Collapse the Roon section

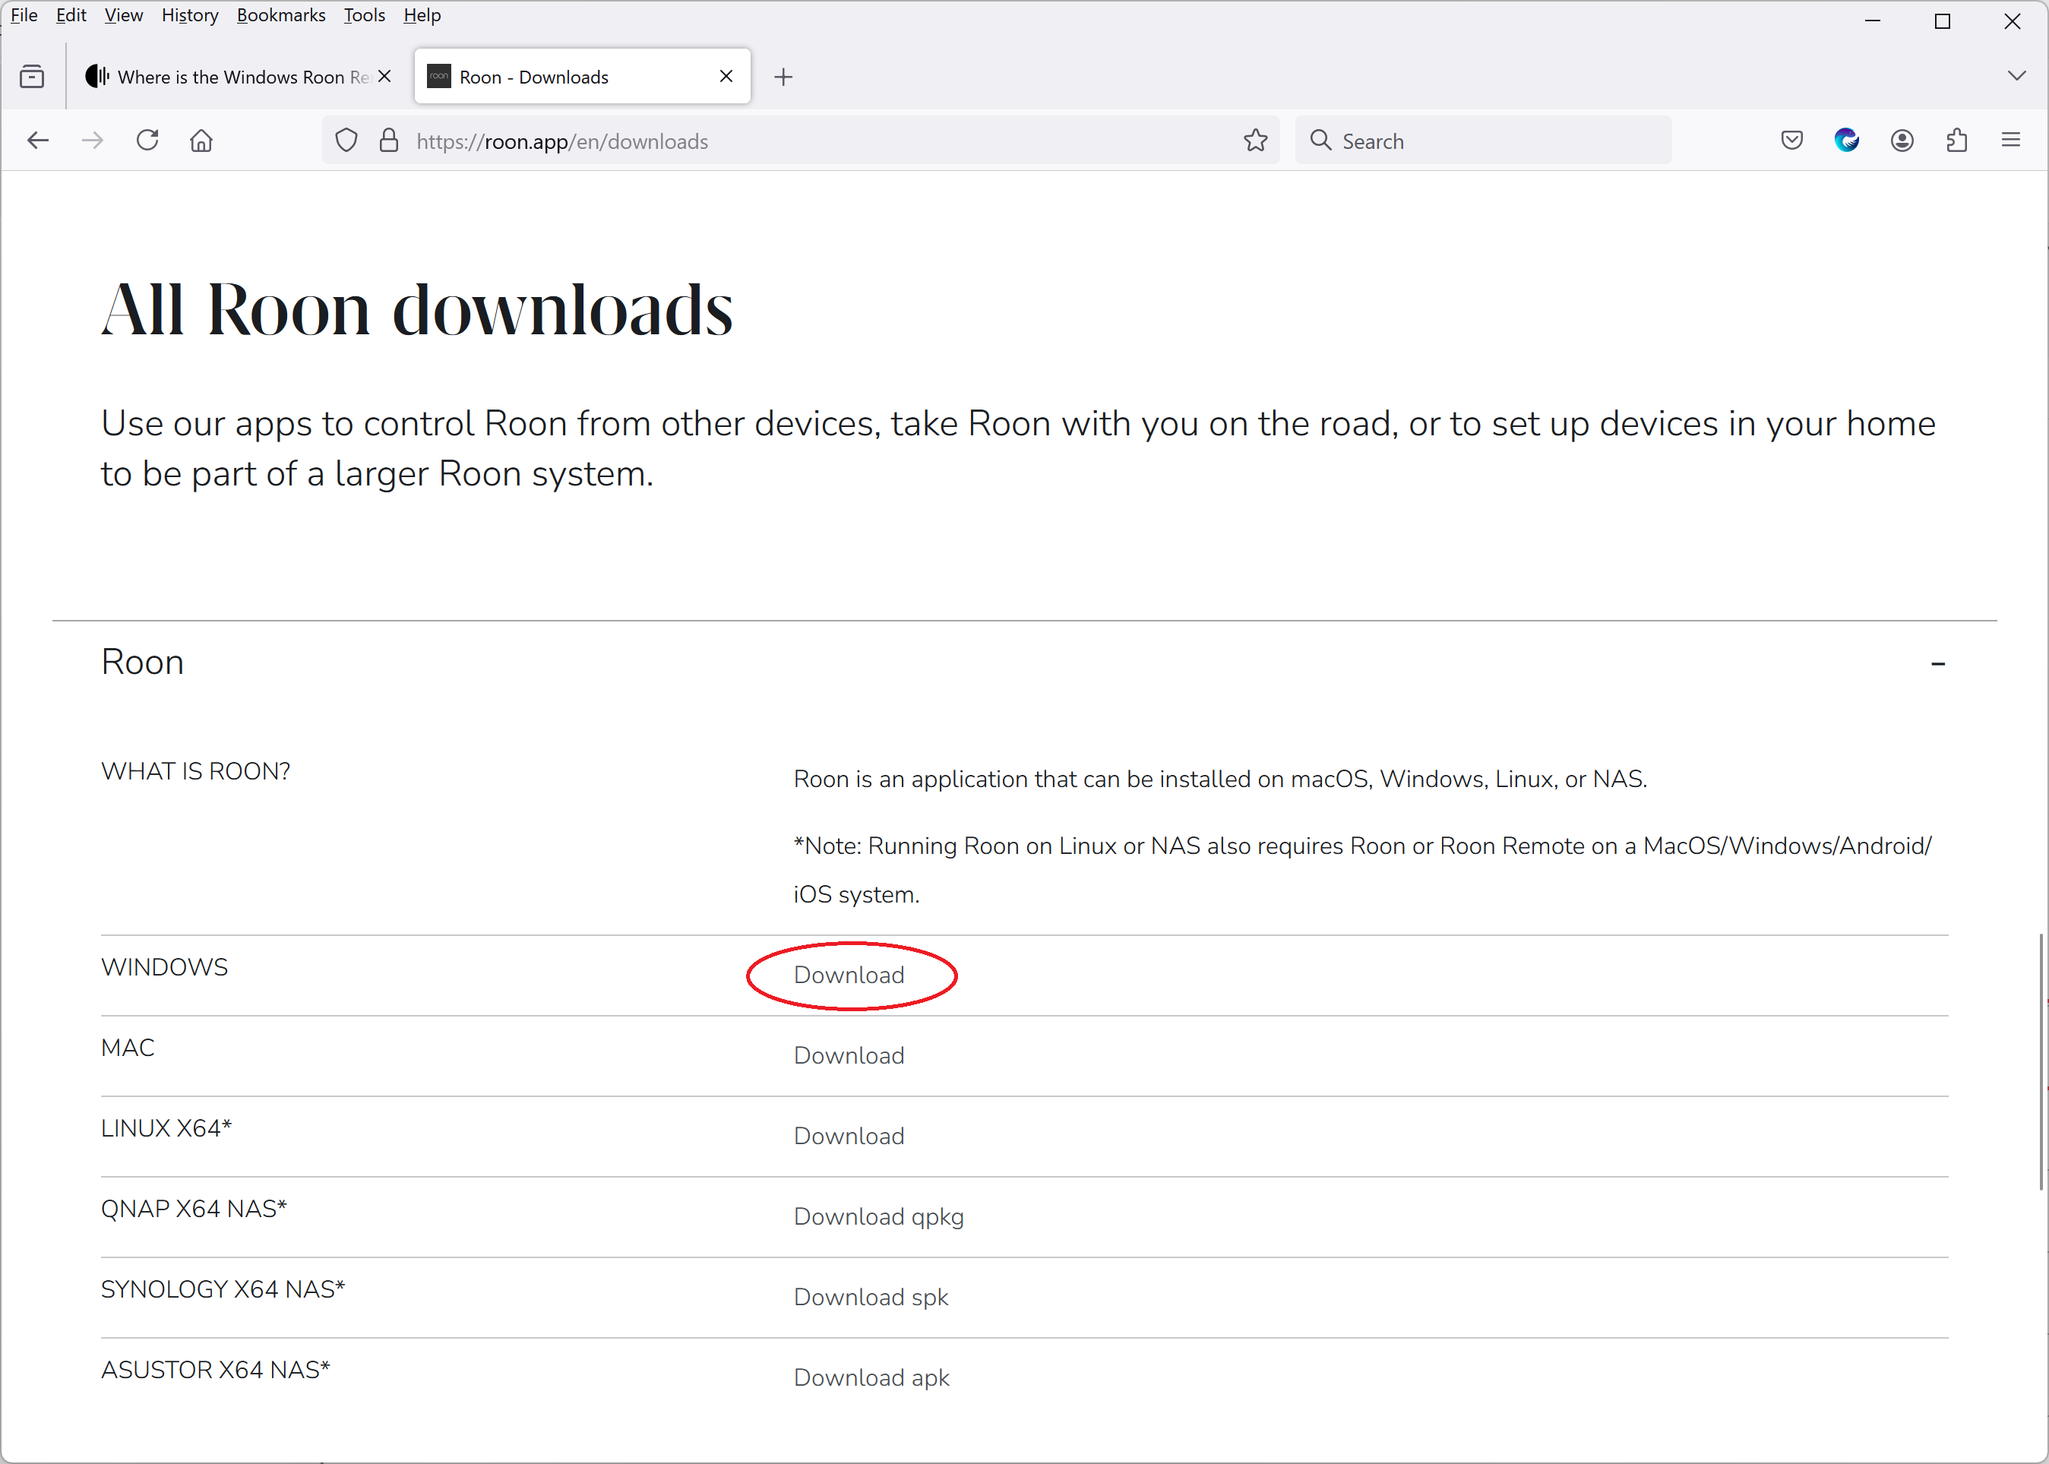[1937, 663]
